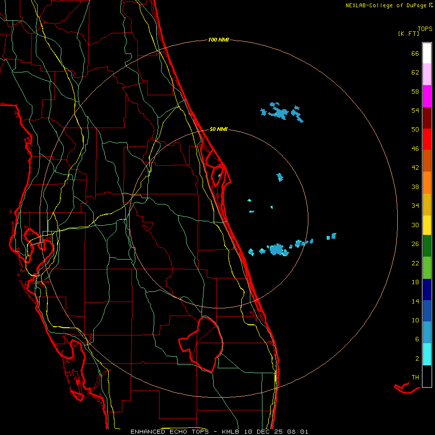Click the '58' scale value label
This screenshot has width=435, height=435.
tap(415, 91)
